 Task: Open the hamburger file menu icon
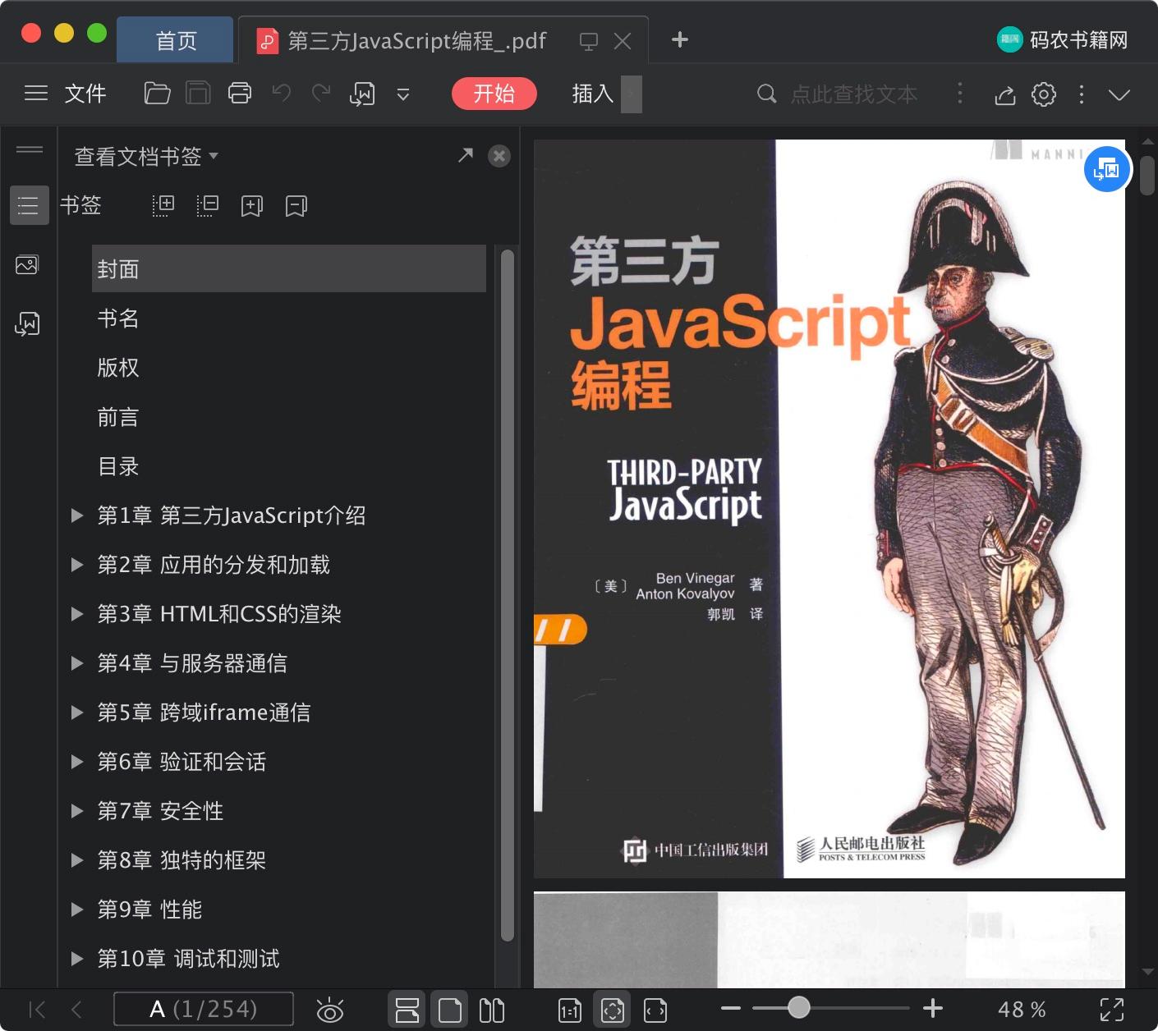click(36, 94)
